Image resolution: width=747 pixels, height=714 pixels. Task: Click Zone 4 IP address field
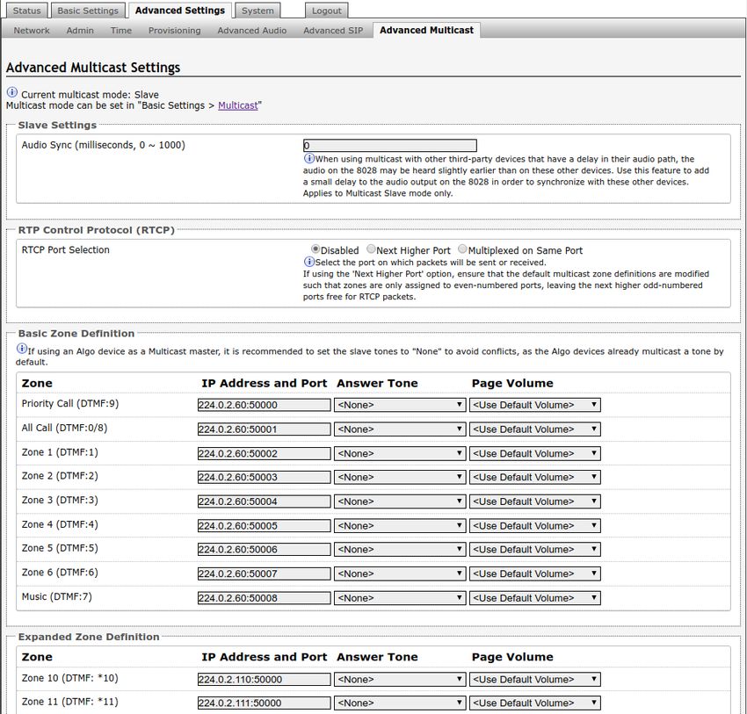click(264, 526)
